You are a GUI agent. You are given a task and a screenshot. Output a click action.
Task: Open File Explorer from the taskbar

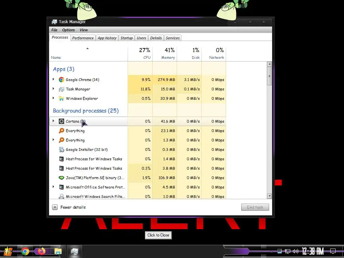pyautogui.click(x=58, y=251)
